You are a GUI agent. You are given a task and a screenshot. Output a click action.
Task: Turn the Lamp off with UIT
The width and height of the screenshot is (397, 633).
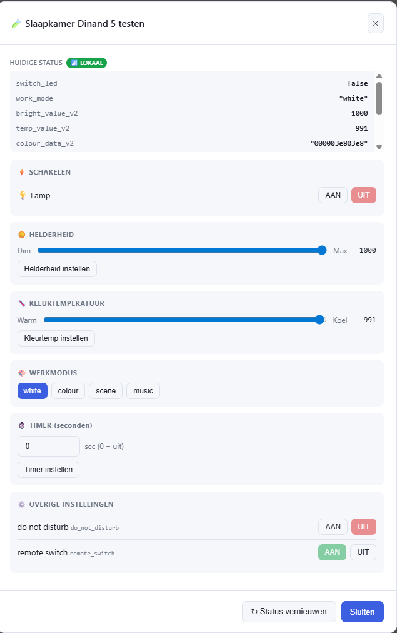click(363, 195)
